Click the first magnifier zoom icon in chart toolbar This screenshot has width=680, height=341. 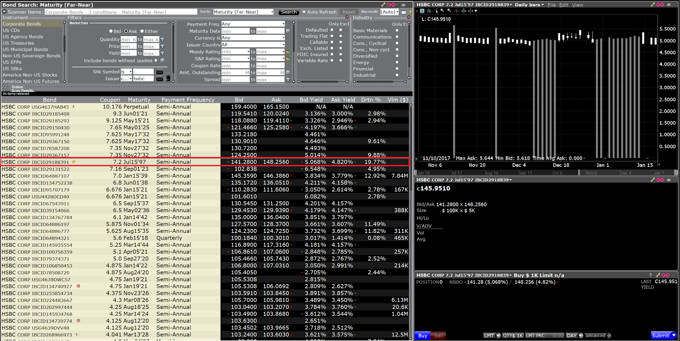point(442,11)
